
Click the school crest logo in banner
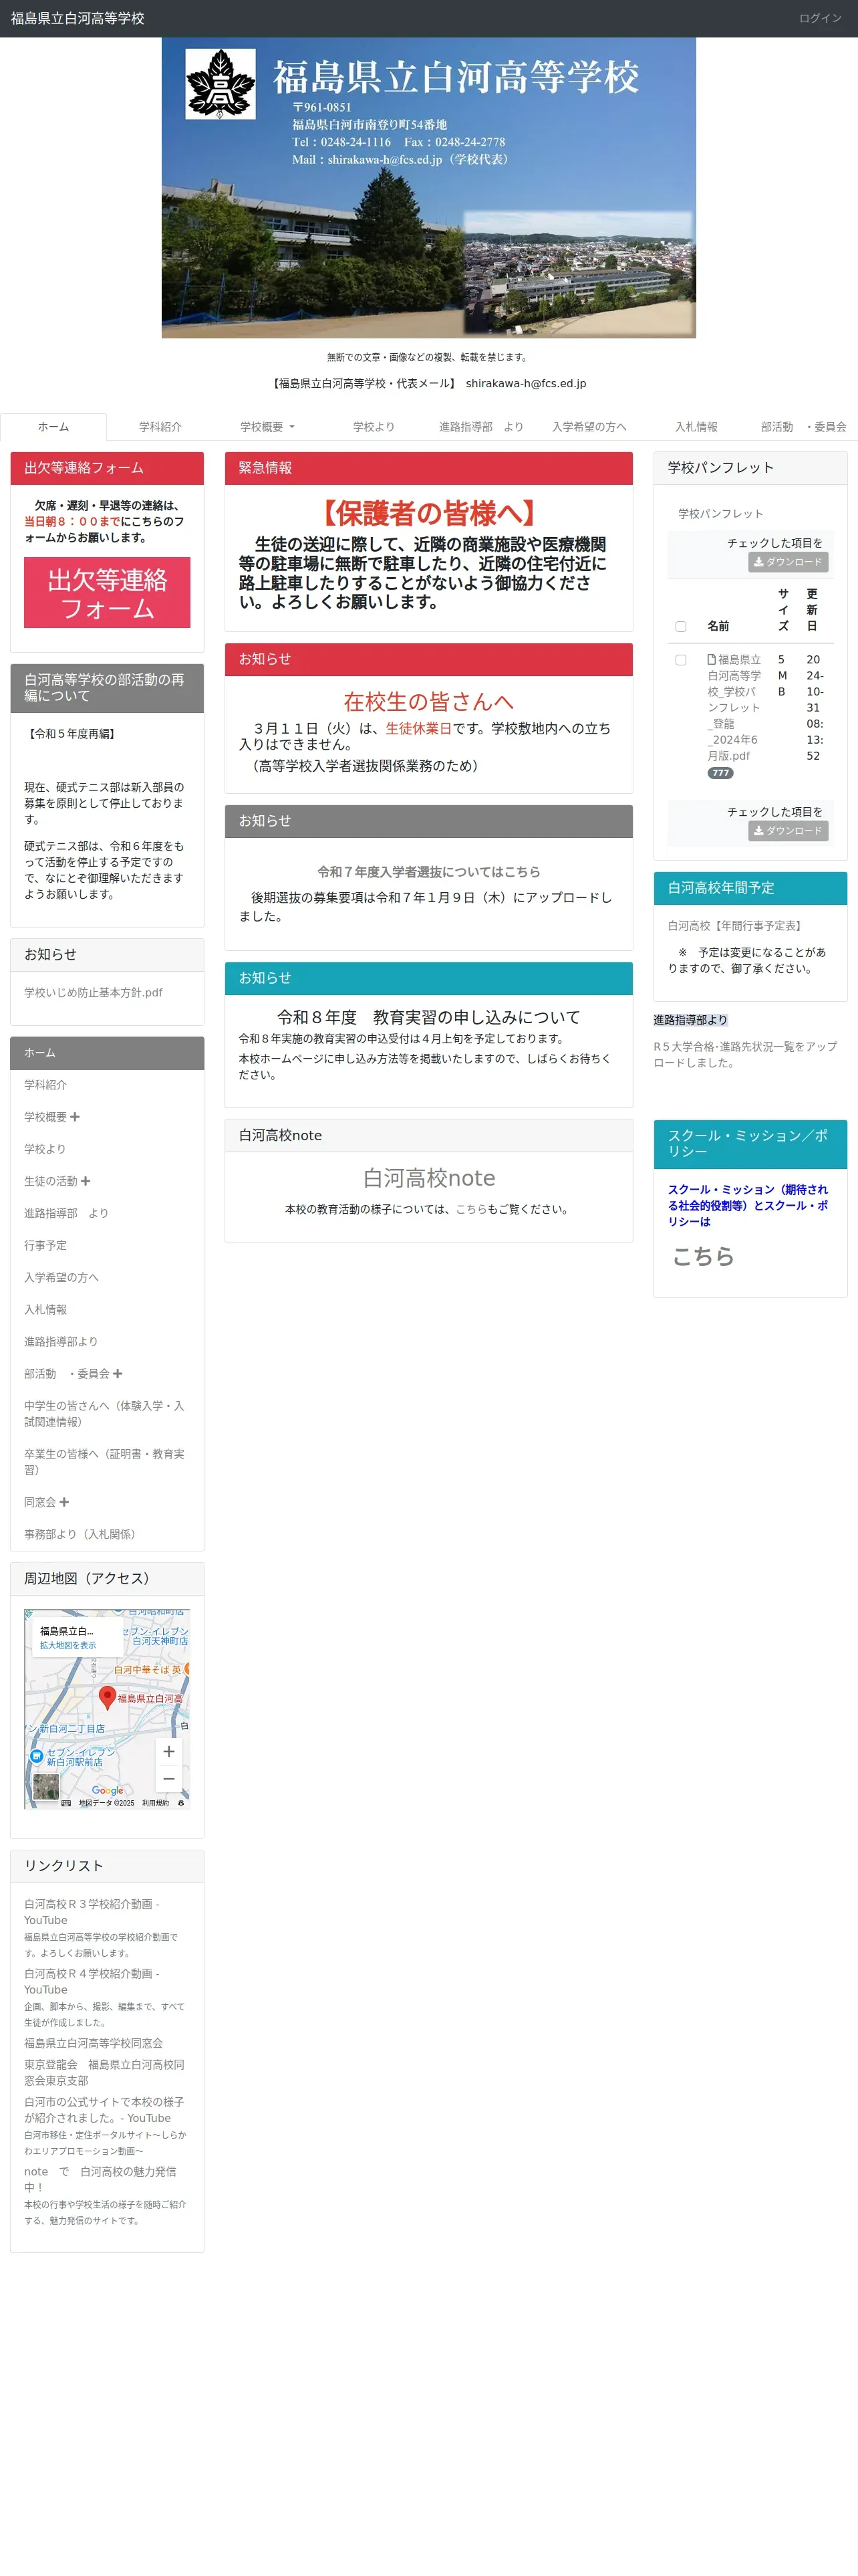pyautogui.click(x=221, y=85)
